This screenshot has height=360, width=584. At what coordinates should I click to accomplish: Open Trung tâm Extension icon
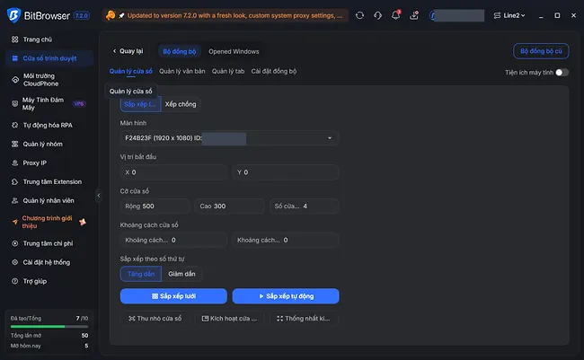(15, 181)
